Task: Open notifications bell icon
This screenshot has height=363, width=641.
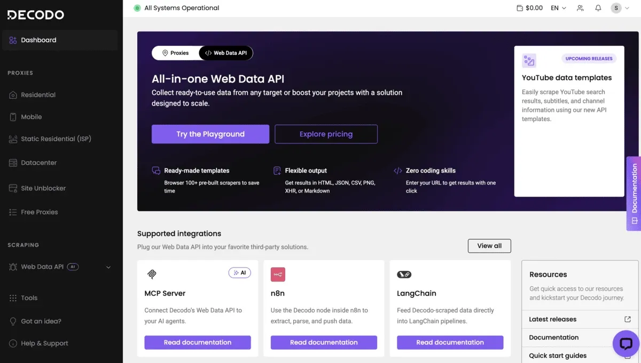Action: [598, 8]
